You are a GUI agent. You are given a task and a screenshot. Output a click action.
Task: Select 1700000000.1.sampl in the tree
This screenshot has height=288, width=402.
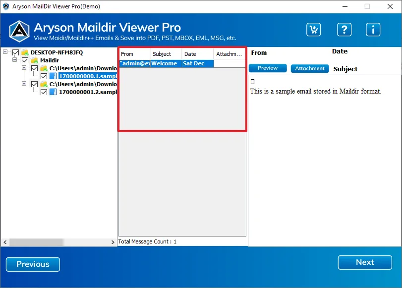tap(88, 76)
